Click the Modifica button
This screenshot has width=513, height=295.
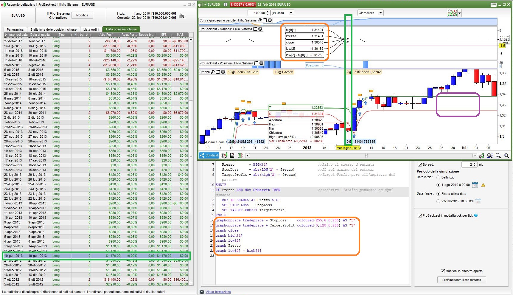tap(82, 15)
